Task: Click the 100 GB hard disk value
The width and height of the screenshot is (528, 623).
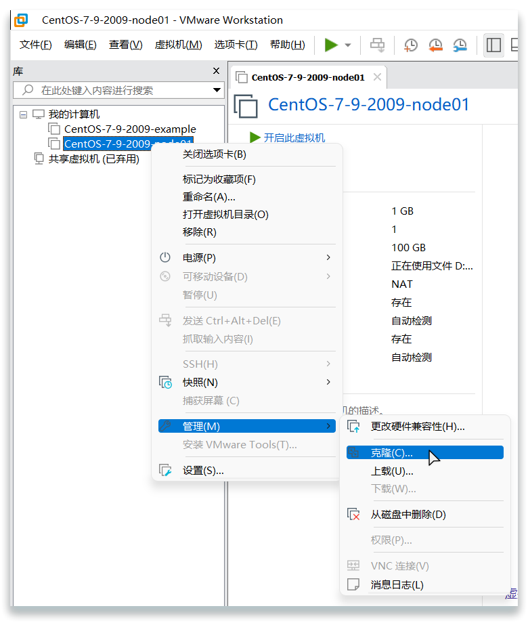Action: pos(408,248)
